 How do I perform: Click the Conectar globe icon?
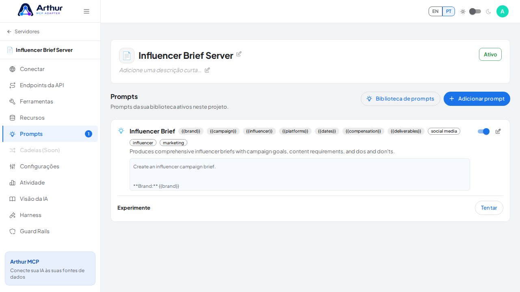pyautogui.click(x=12, y=69)
